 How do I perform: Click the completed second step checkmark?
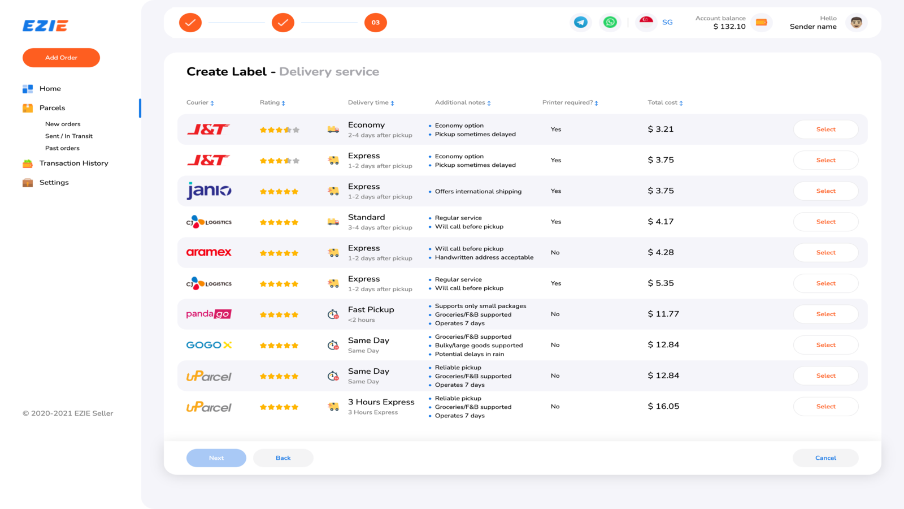coord(282,23)
